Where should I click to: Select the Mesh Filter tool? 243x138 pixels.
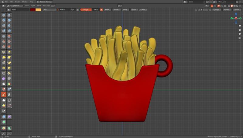pos(4,117)
